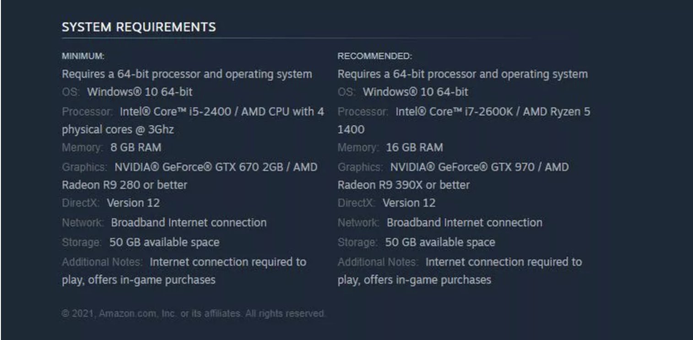Viewport: 693px width, 340px height.
Task: Click DirectX Version 12 under Recommended
Action: click(x=409, y=203)
